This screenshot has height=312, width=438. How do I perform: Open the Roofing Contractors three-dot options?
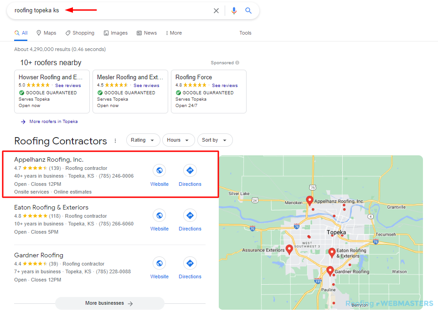pyautogui.click(x=115, y=141)
